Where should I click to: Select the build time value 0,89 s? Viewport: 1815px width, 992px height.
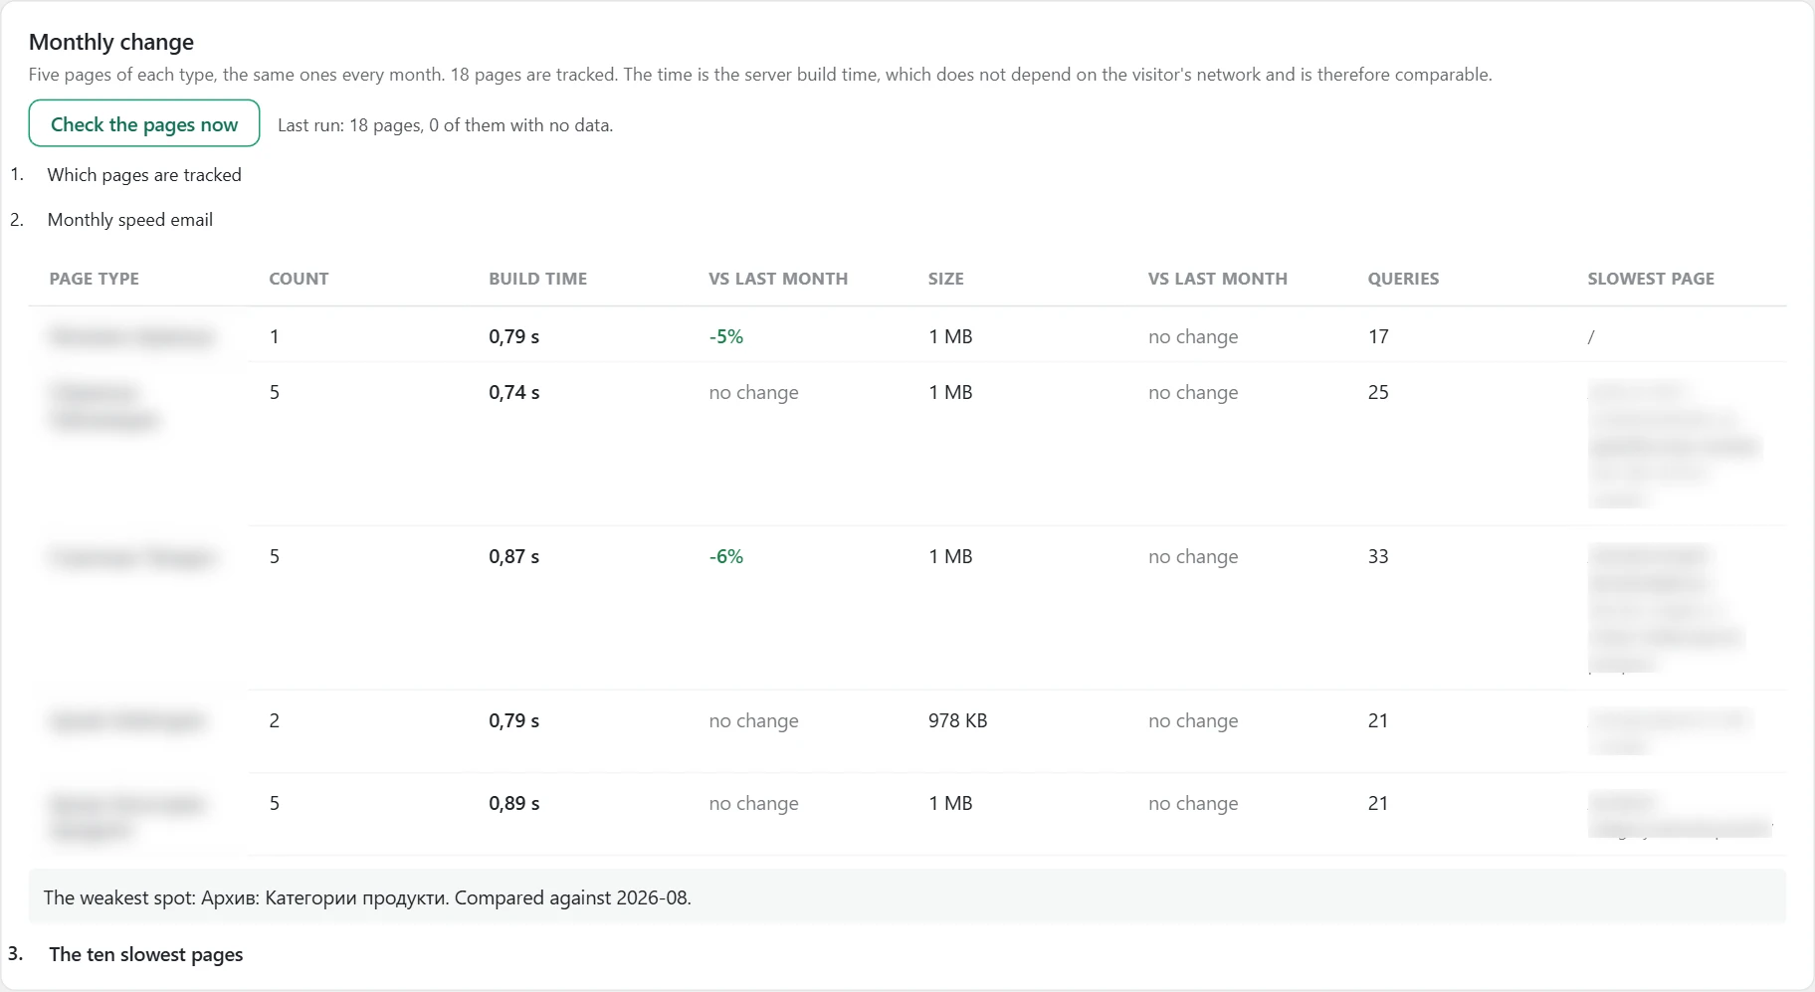(514, 803)
